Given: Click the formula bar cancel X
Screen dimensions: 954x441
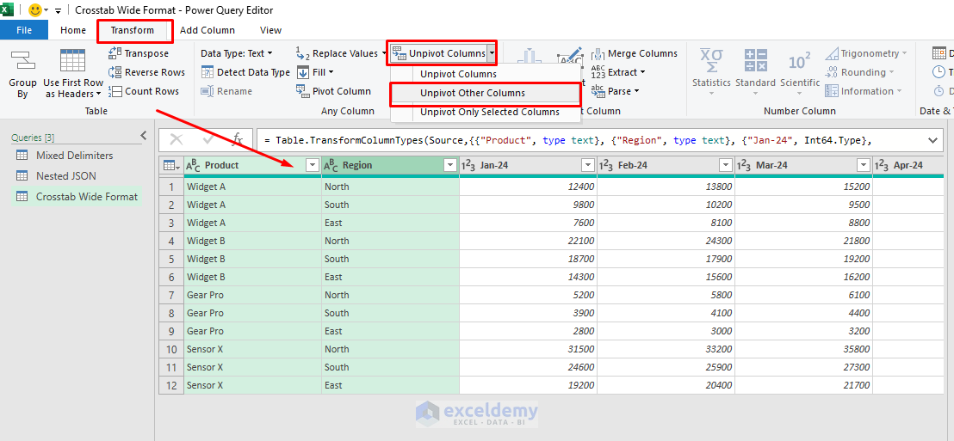Looking at the screenshot, I should 177,140.
